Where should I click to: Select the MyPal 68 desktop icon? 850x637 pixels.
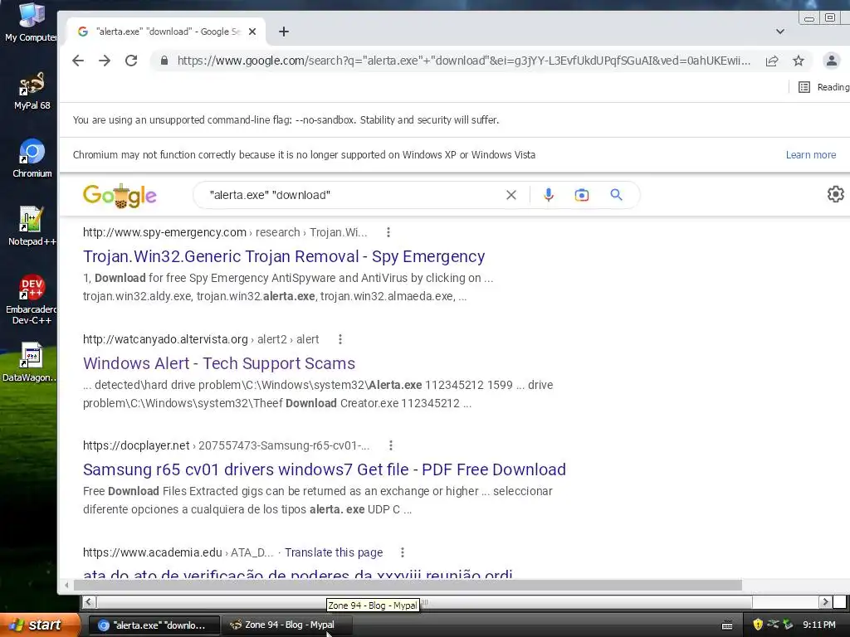tap(32, 90)
